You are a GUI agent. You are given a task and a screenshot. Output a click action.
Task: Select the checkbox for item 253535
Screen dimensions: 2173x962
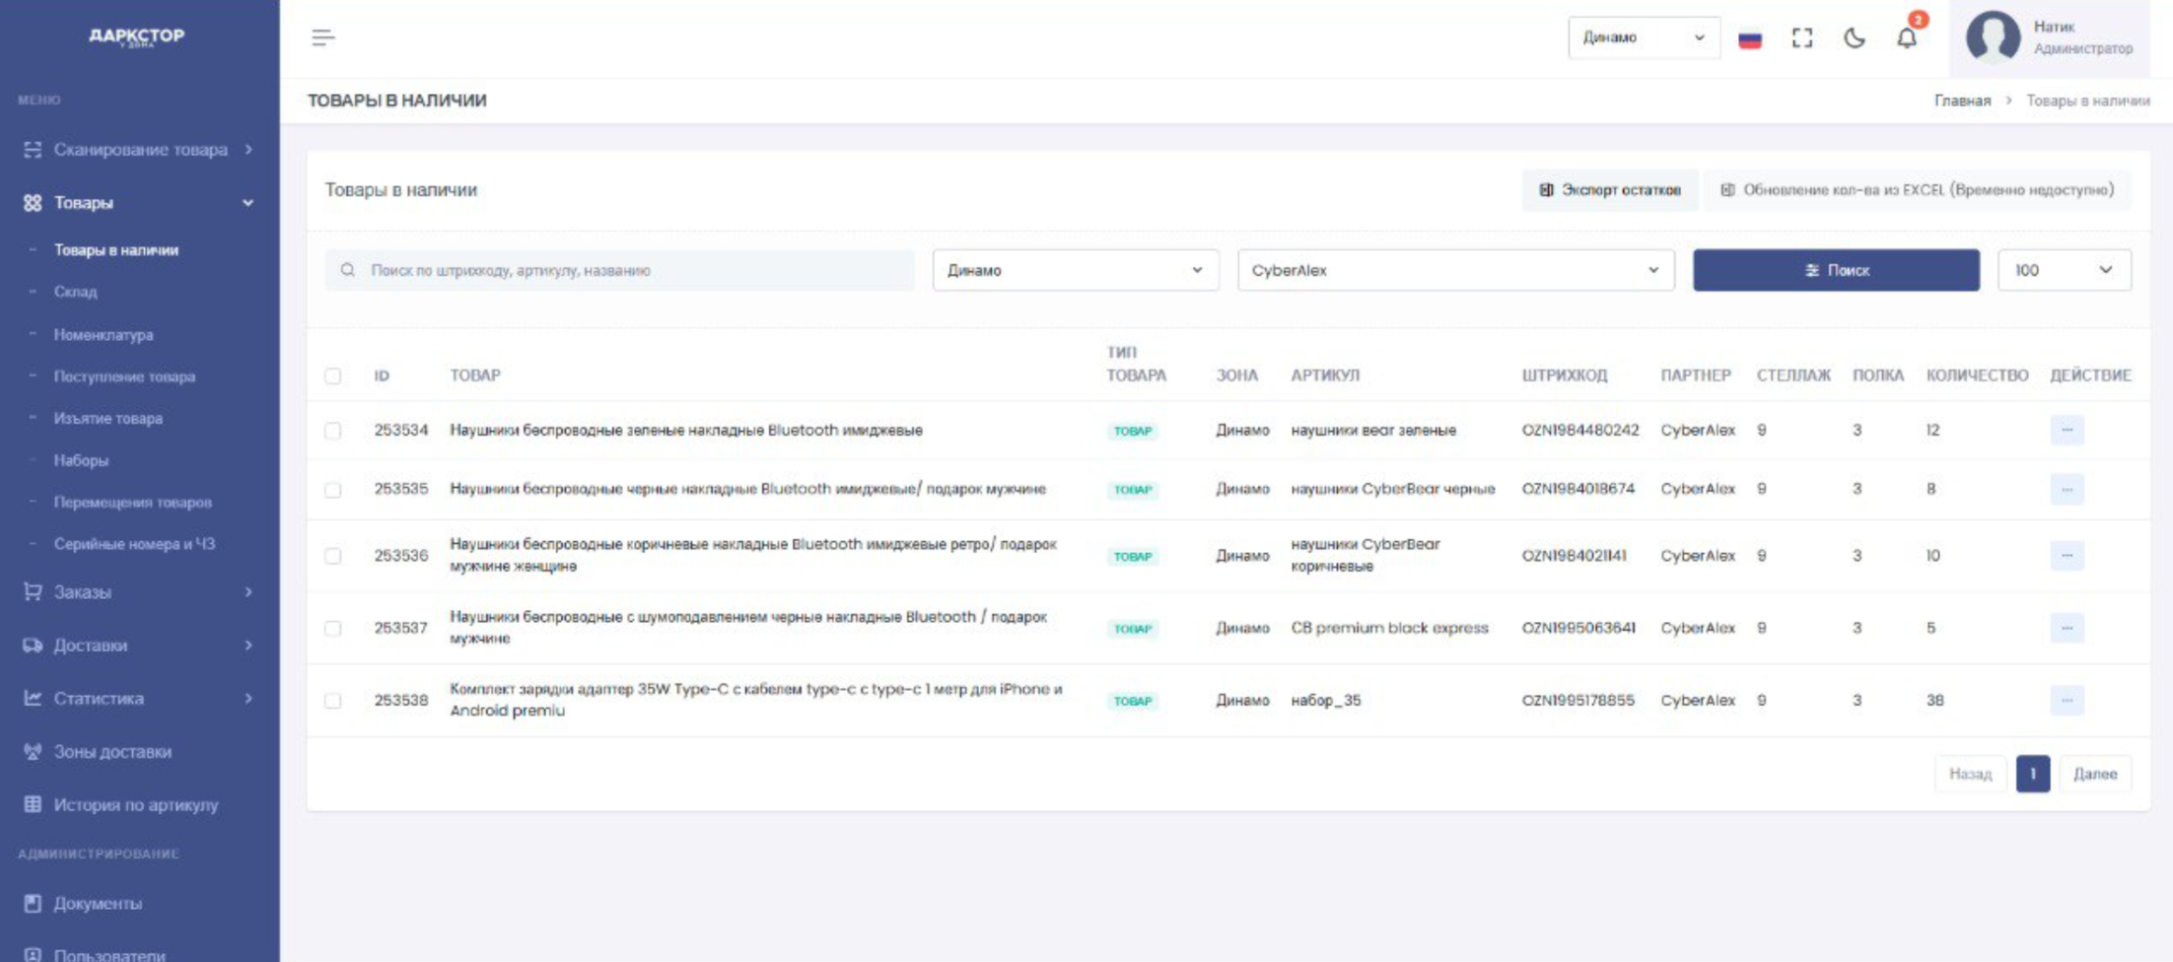coord(333,490)
